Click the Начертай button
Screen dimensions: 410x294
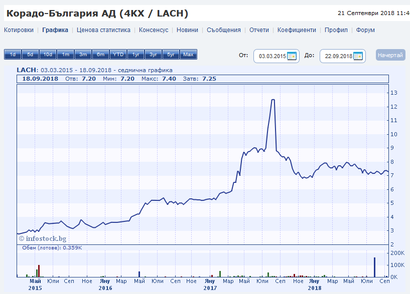(x=390, y=55)
